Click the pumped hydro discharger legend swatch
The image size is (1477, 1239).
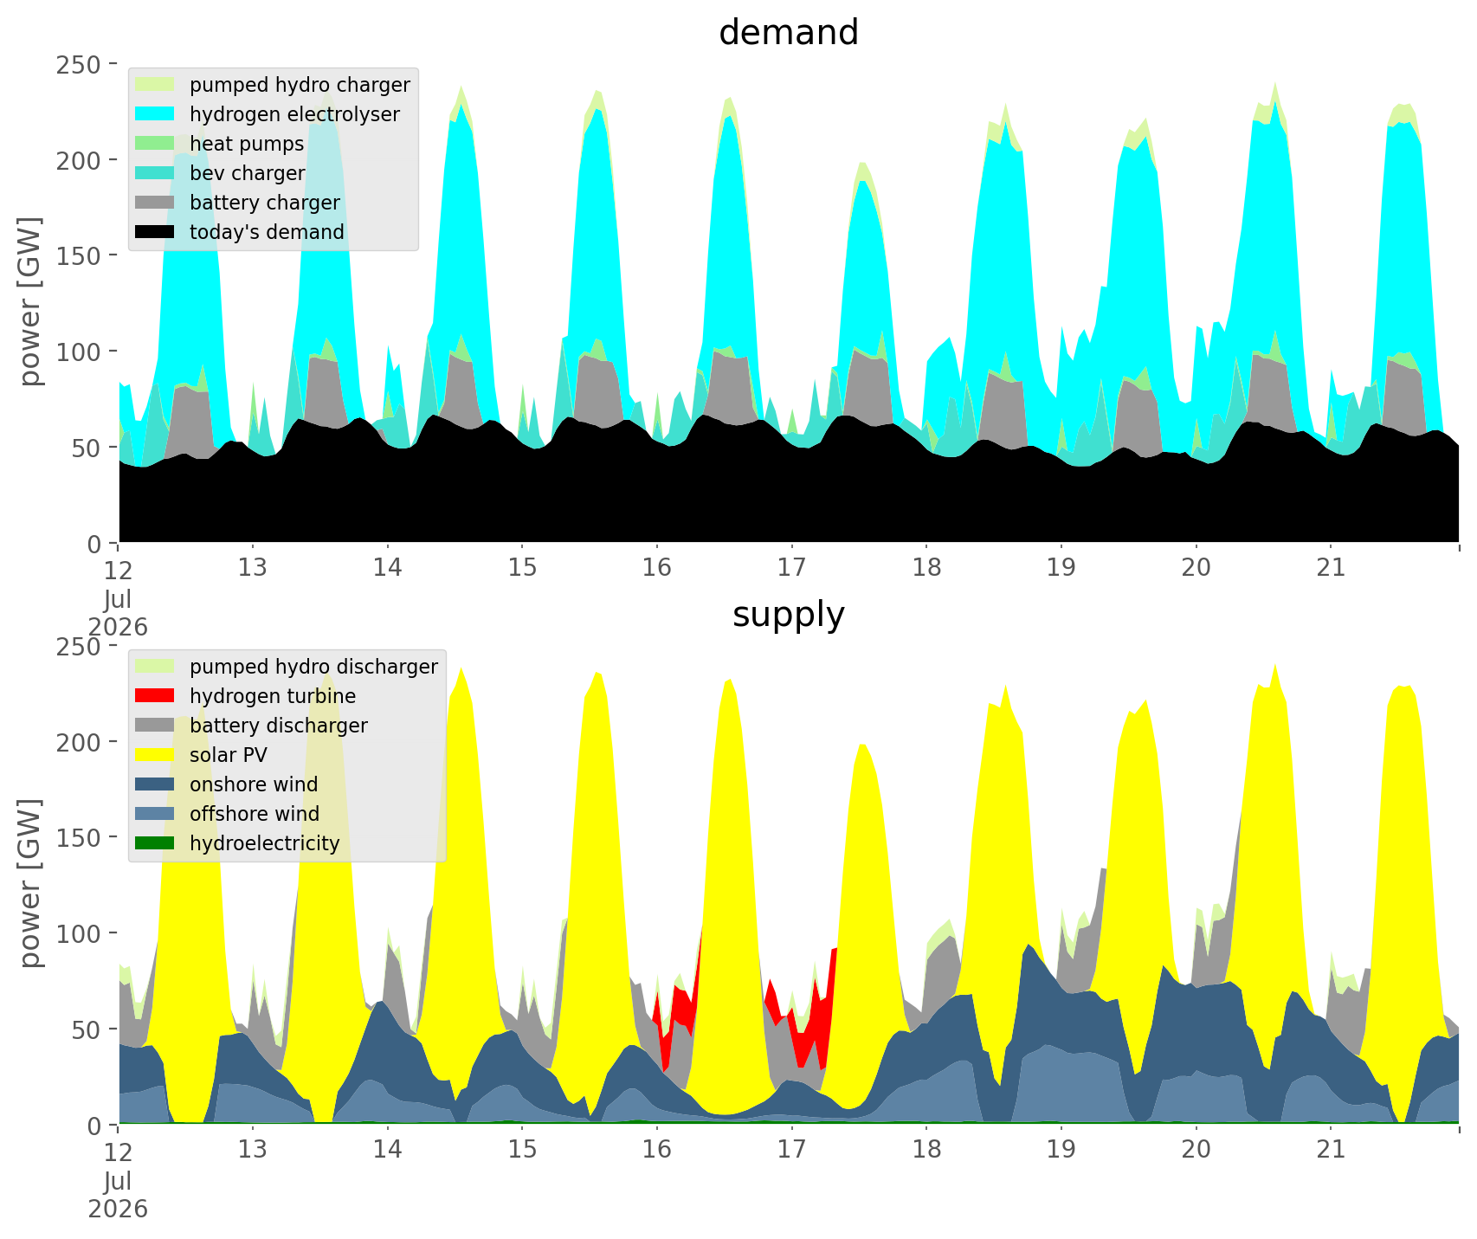click(x=156, y=667)
